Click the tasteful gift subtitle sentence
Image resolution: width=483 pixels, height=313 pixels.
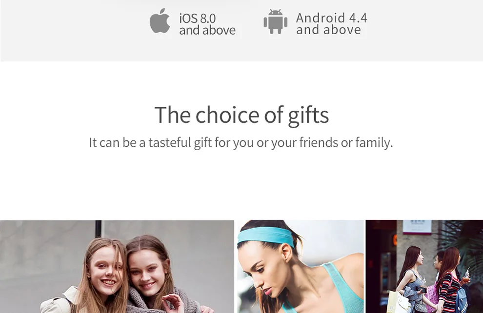(241, 143)
